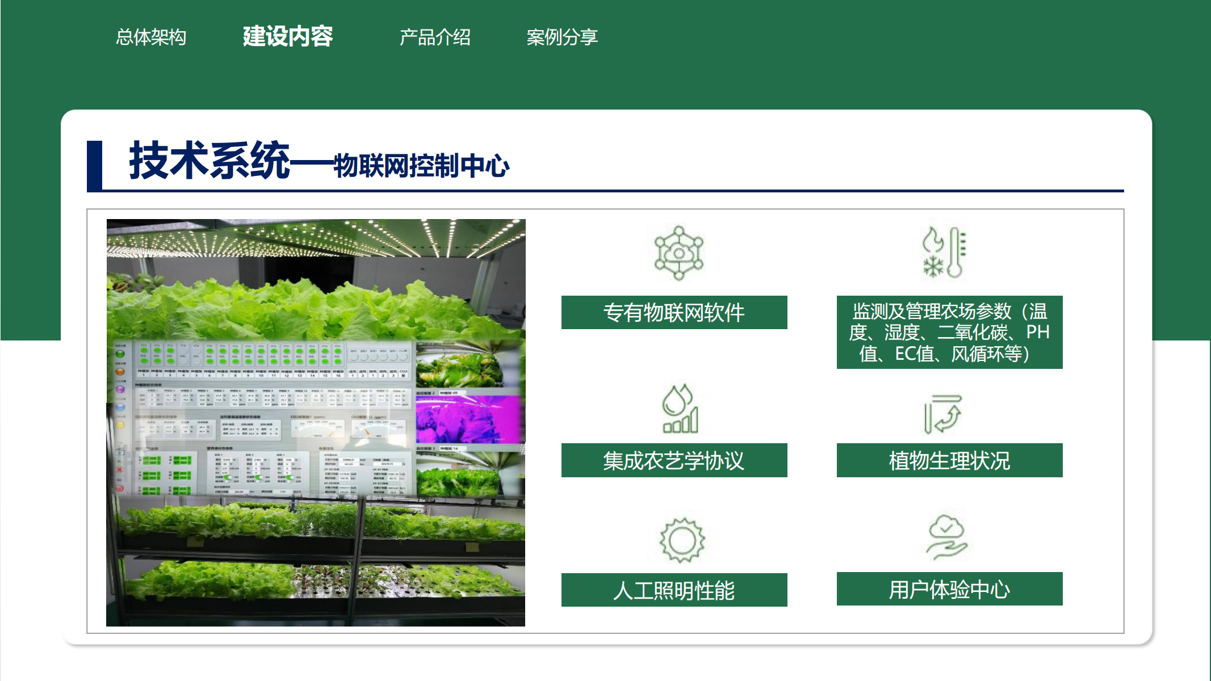The width and height of the screenshot is (1211, 681).
Task: Click the thermometer with flame and snowflake icon
Action: click(945, 253)
